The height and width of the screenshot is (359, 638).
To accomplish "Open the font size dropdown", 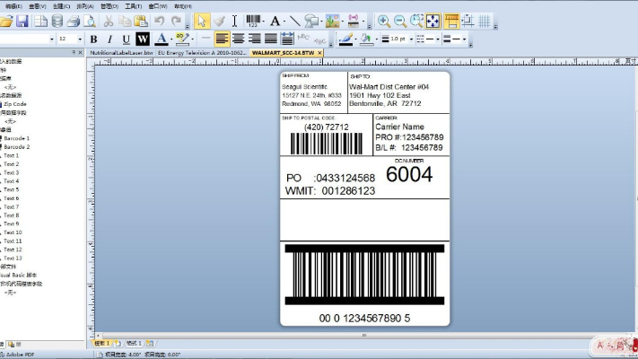I will coord(79,39).
